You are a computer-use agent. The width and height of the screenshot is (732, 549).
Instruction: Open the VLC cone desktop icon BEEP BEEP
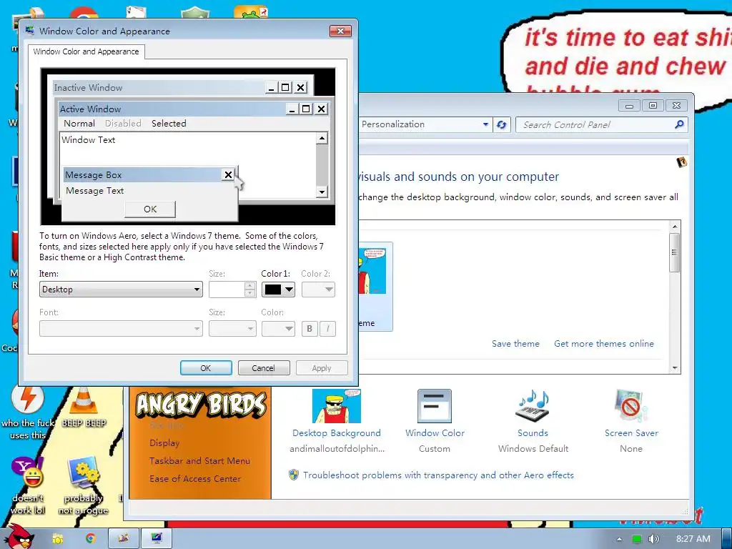click(84, 402)
